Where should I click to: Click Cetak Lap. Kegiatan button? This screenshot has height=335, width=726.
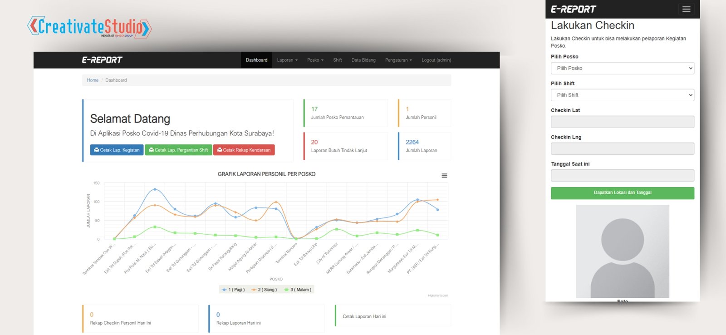117,150
